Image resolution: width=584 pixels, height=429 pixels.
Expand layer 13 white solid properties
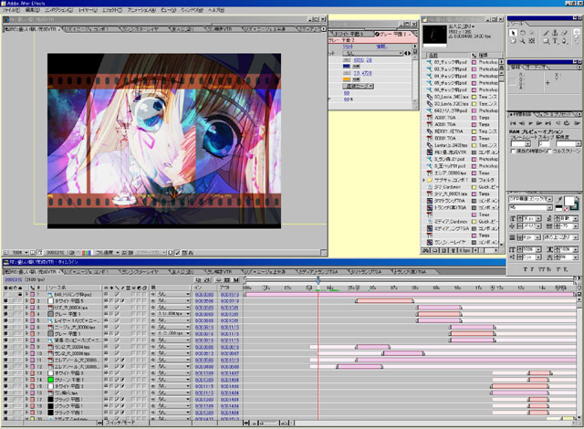point(26,372)
